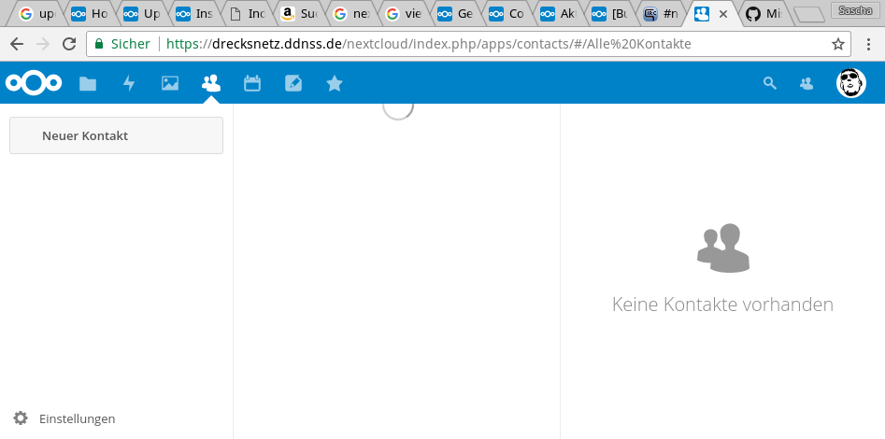The width and height of the screenshot is (885, 439).
Task: Click the Nextcloud logo
Action: pyautogui.click(x=34, y=83)
